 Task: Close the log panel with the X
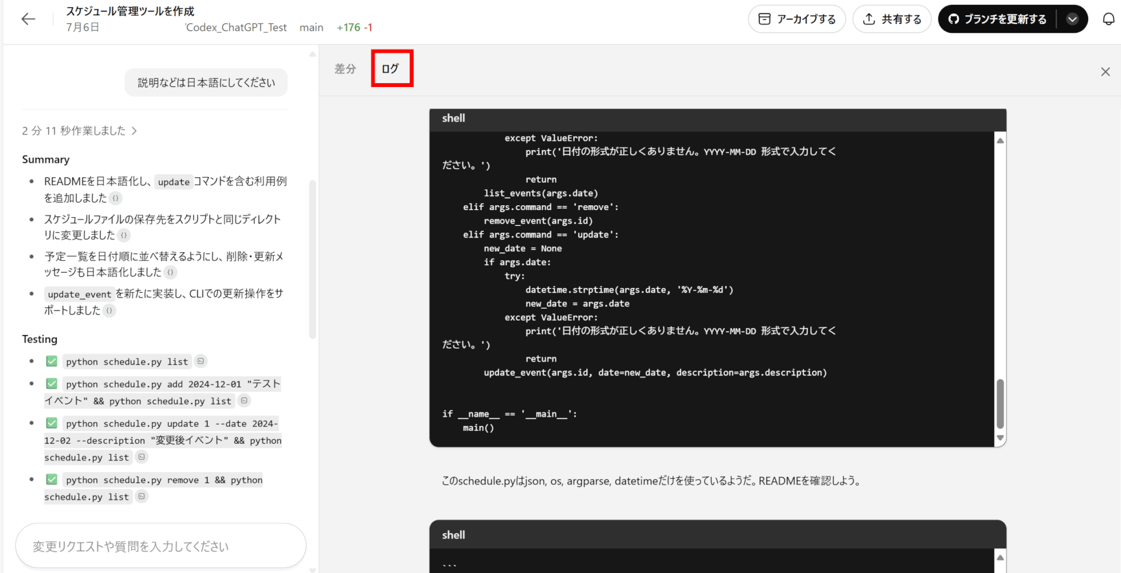pos(1106,72)
